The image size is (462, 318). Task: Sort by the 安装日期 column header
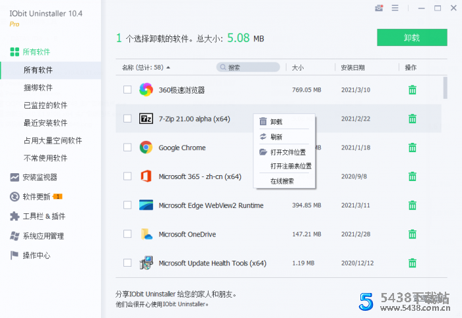point(352,68)
